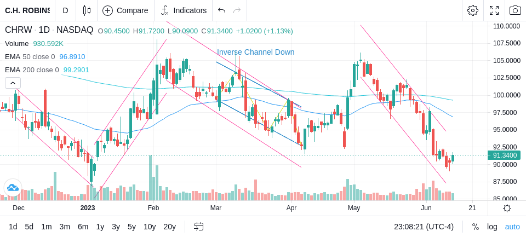Click the May label on time axis
The width and height of the screenshot is (526, 237).
tap(353, 208)
